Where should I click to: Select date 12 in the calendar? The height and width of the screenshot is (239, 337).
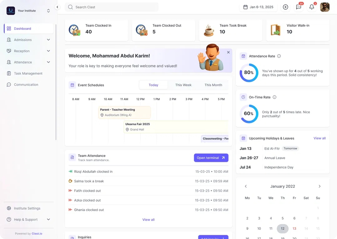click(283, 228)
